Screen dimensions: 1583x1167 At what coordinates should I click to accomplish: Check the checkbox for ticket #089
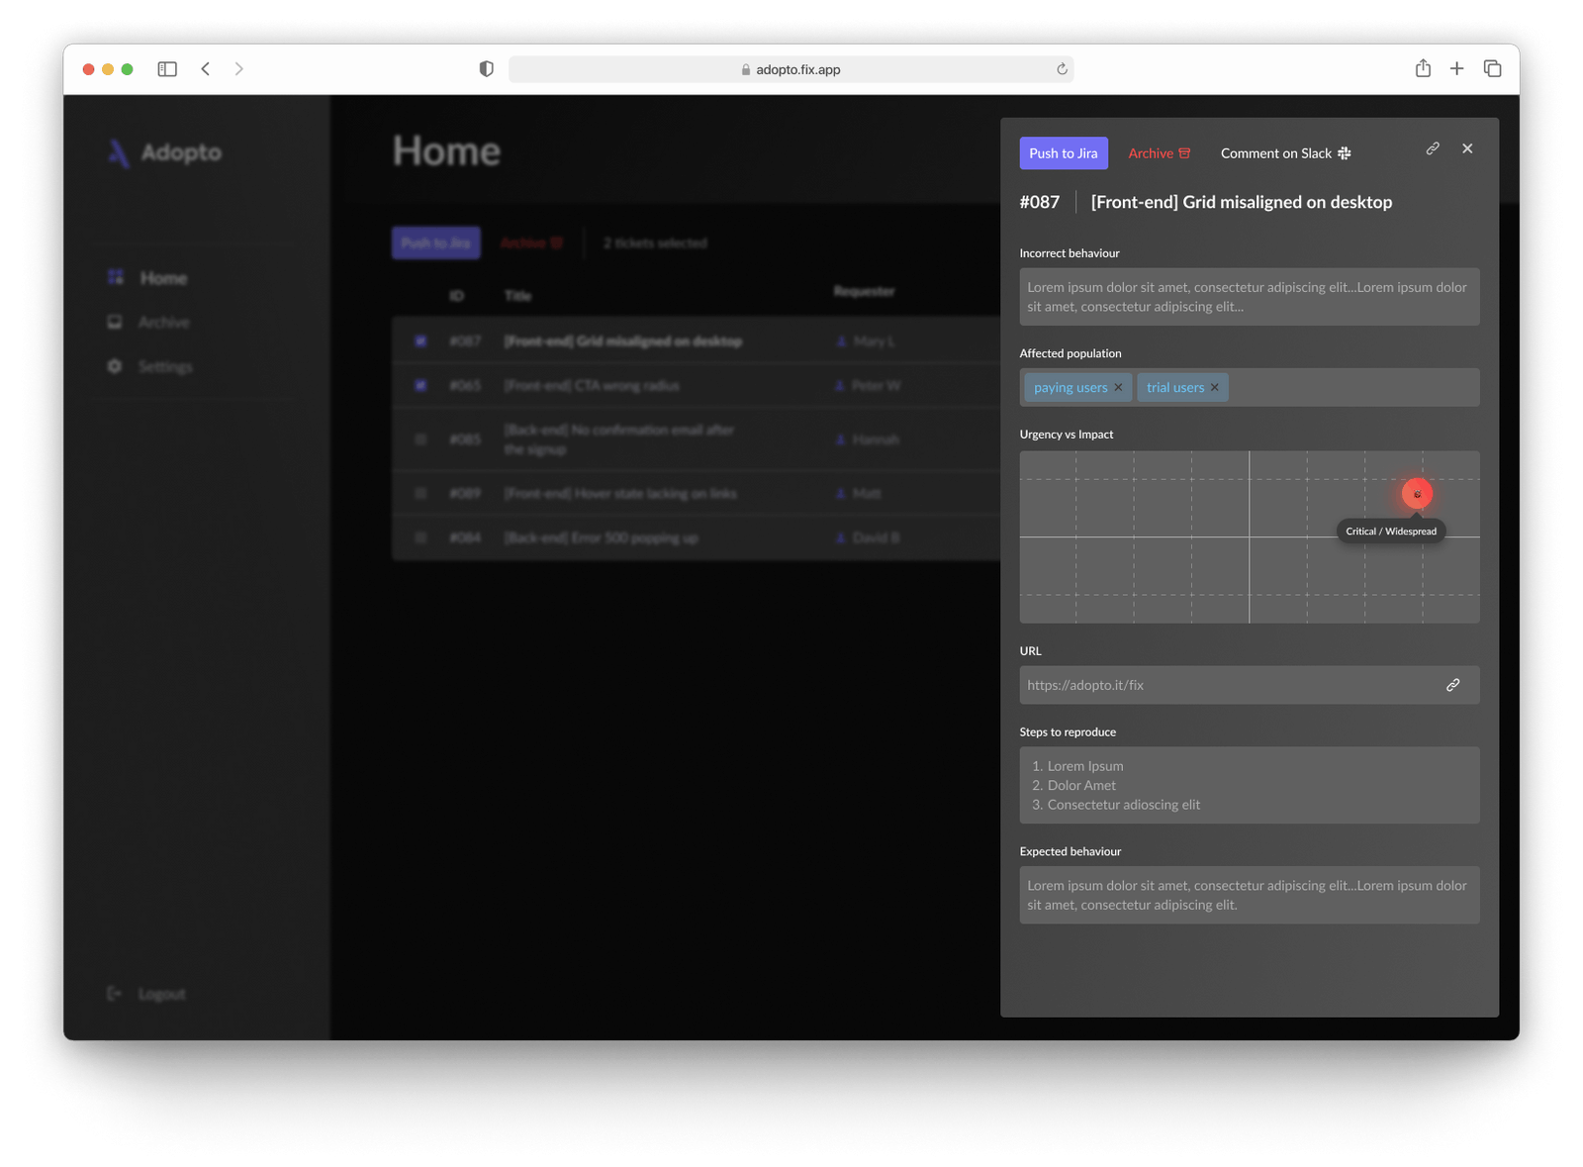click(420, 493)
